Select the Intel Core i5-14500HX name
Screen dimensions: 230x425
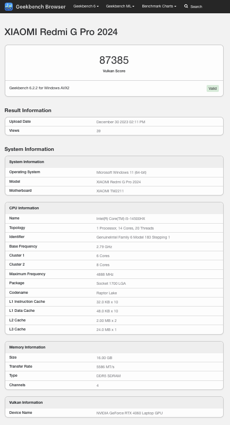(x=121, y=218)
